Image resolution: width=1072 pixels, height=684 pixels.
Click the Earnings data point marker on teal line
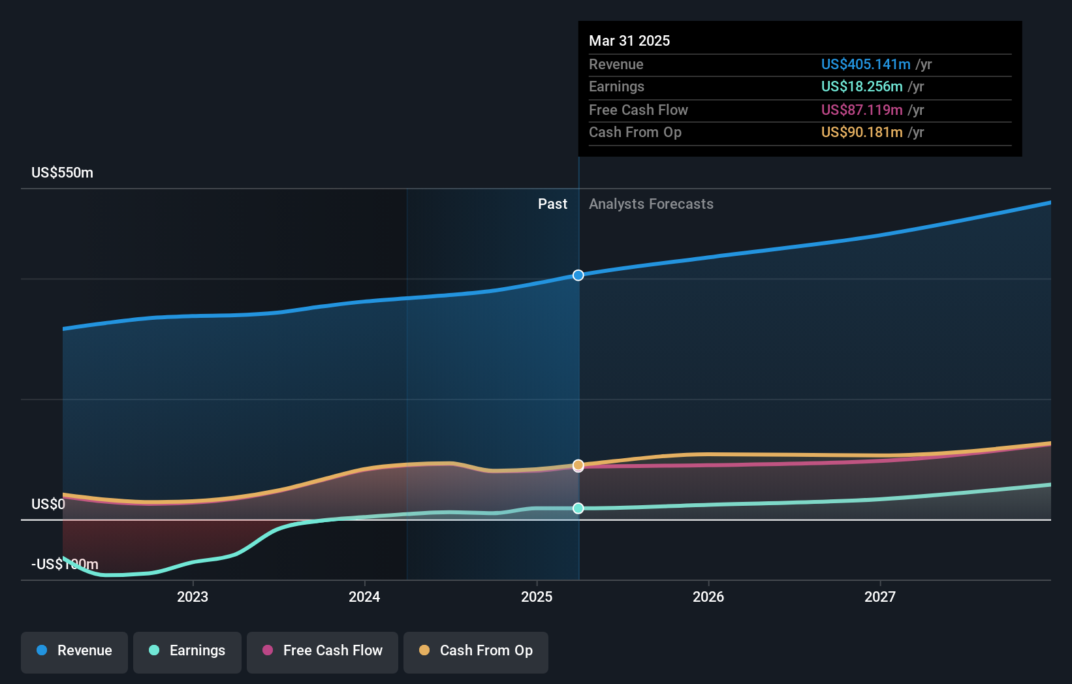[x=578, y=508]
